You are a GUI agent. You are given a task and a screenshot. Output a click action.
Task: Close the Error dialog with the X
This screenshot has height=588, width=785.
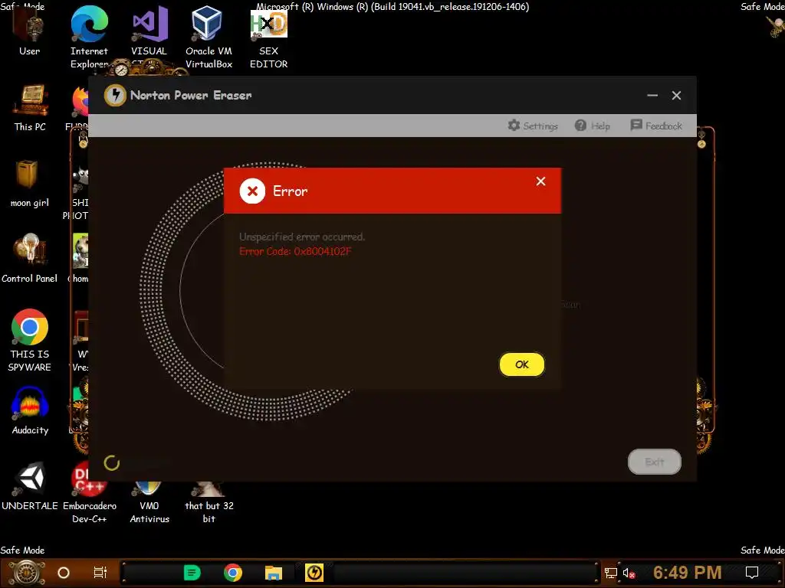pyautogui.click(x=540, y=181)
